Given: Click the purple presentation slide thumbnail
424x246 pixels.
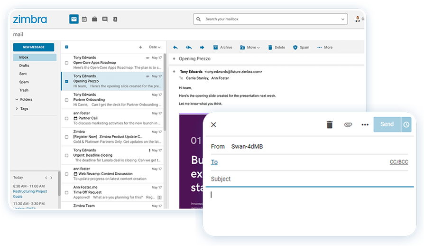Looking at the screenshot, I should [x=191, y=161].
